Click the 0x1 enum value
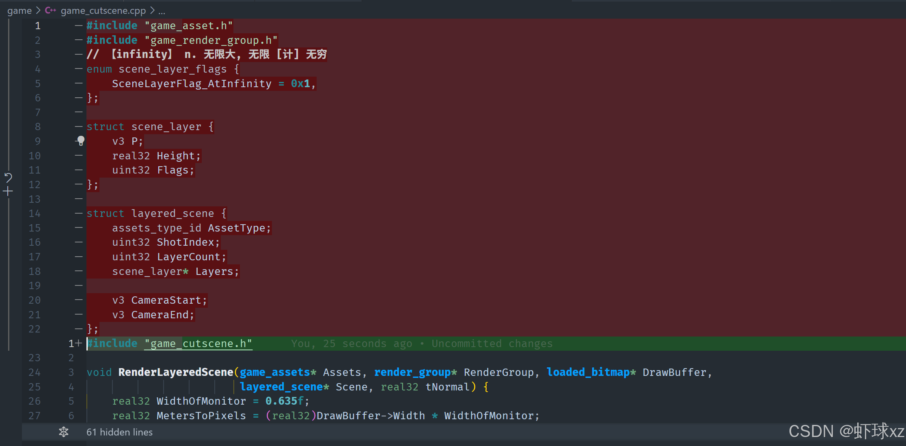The height and width of the screenshot is (446, 906). [300, 84]
